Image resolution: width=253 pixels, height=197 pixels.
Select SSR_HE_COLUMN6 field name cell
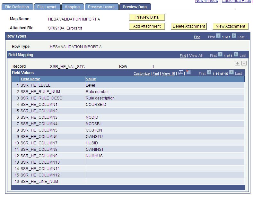pos(52,137)
